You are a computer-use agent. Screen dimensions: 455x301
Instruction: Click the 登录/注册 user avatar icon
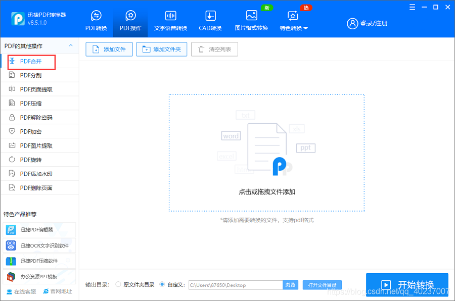pyautogui.click(x=352, y=24)
